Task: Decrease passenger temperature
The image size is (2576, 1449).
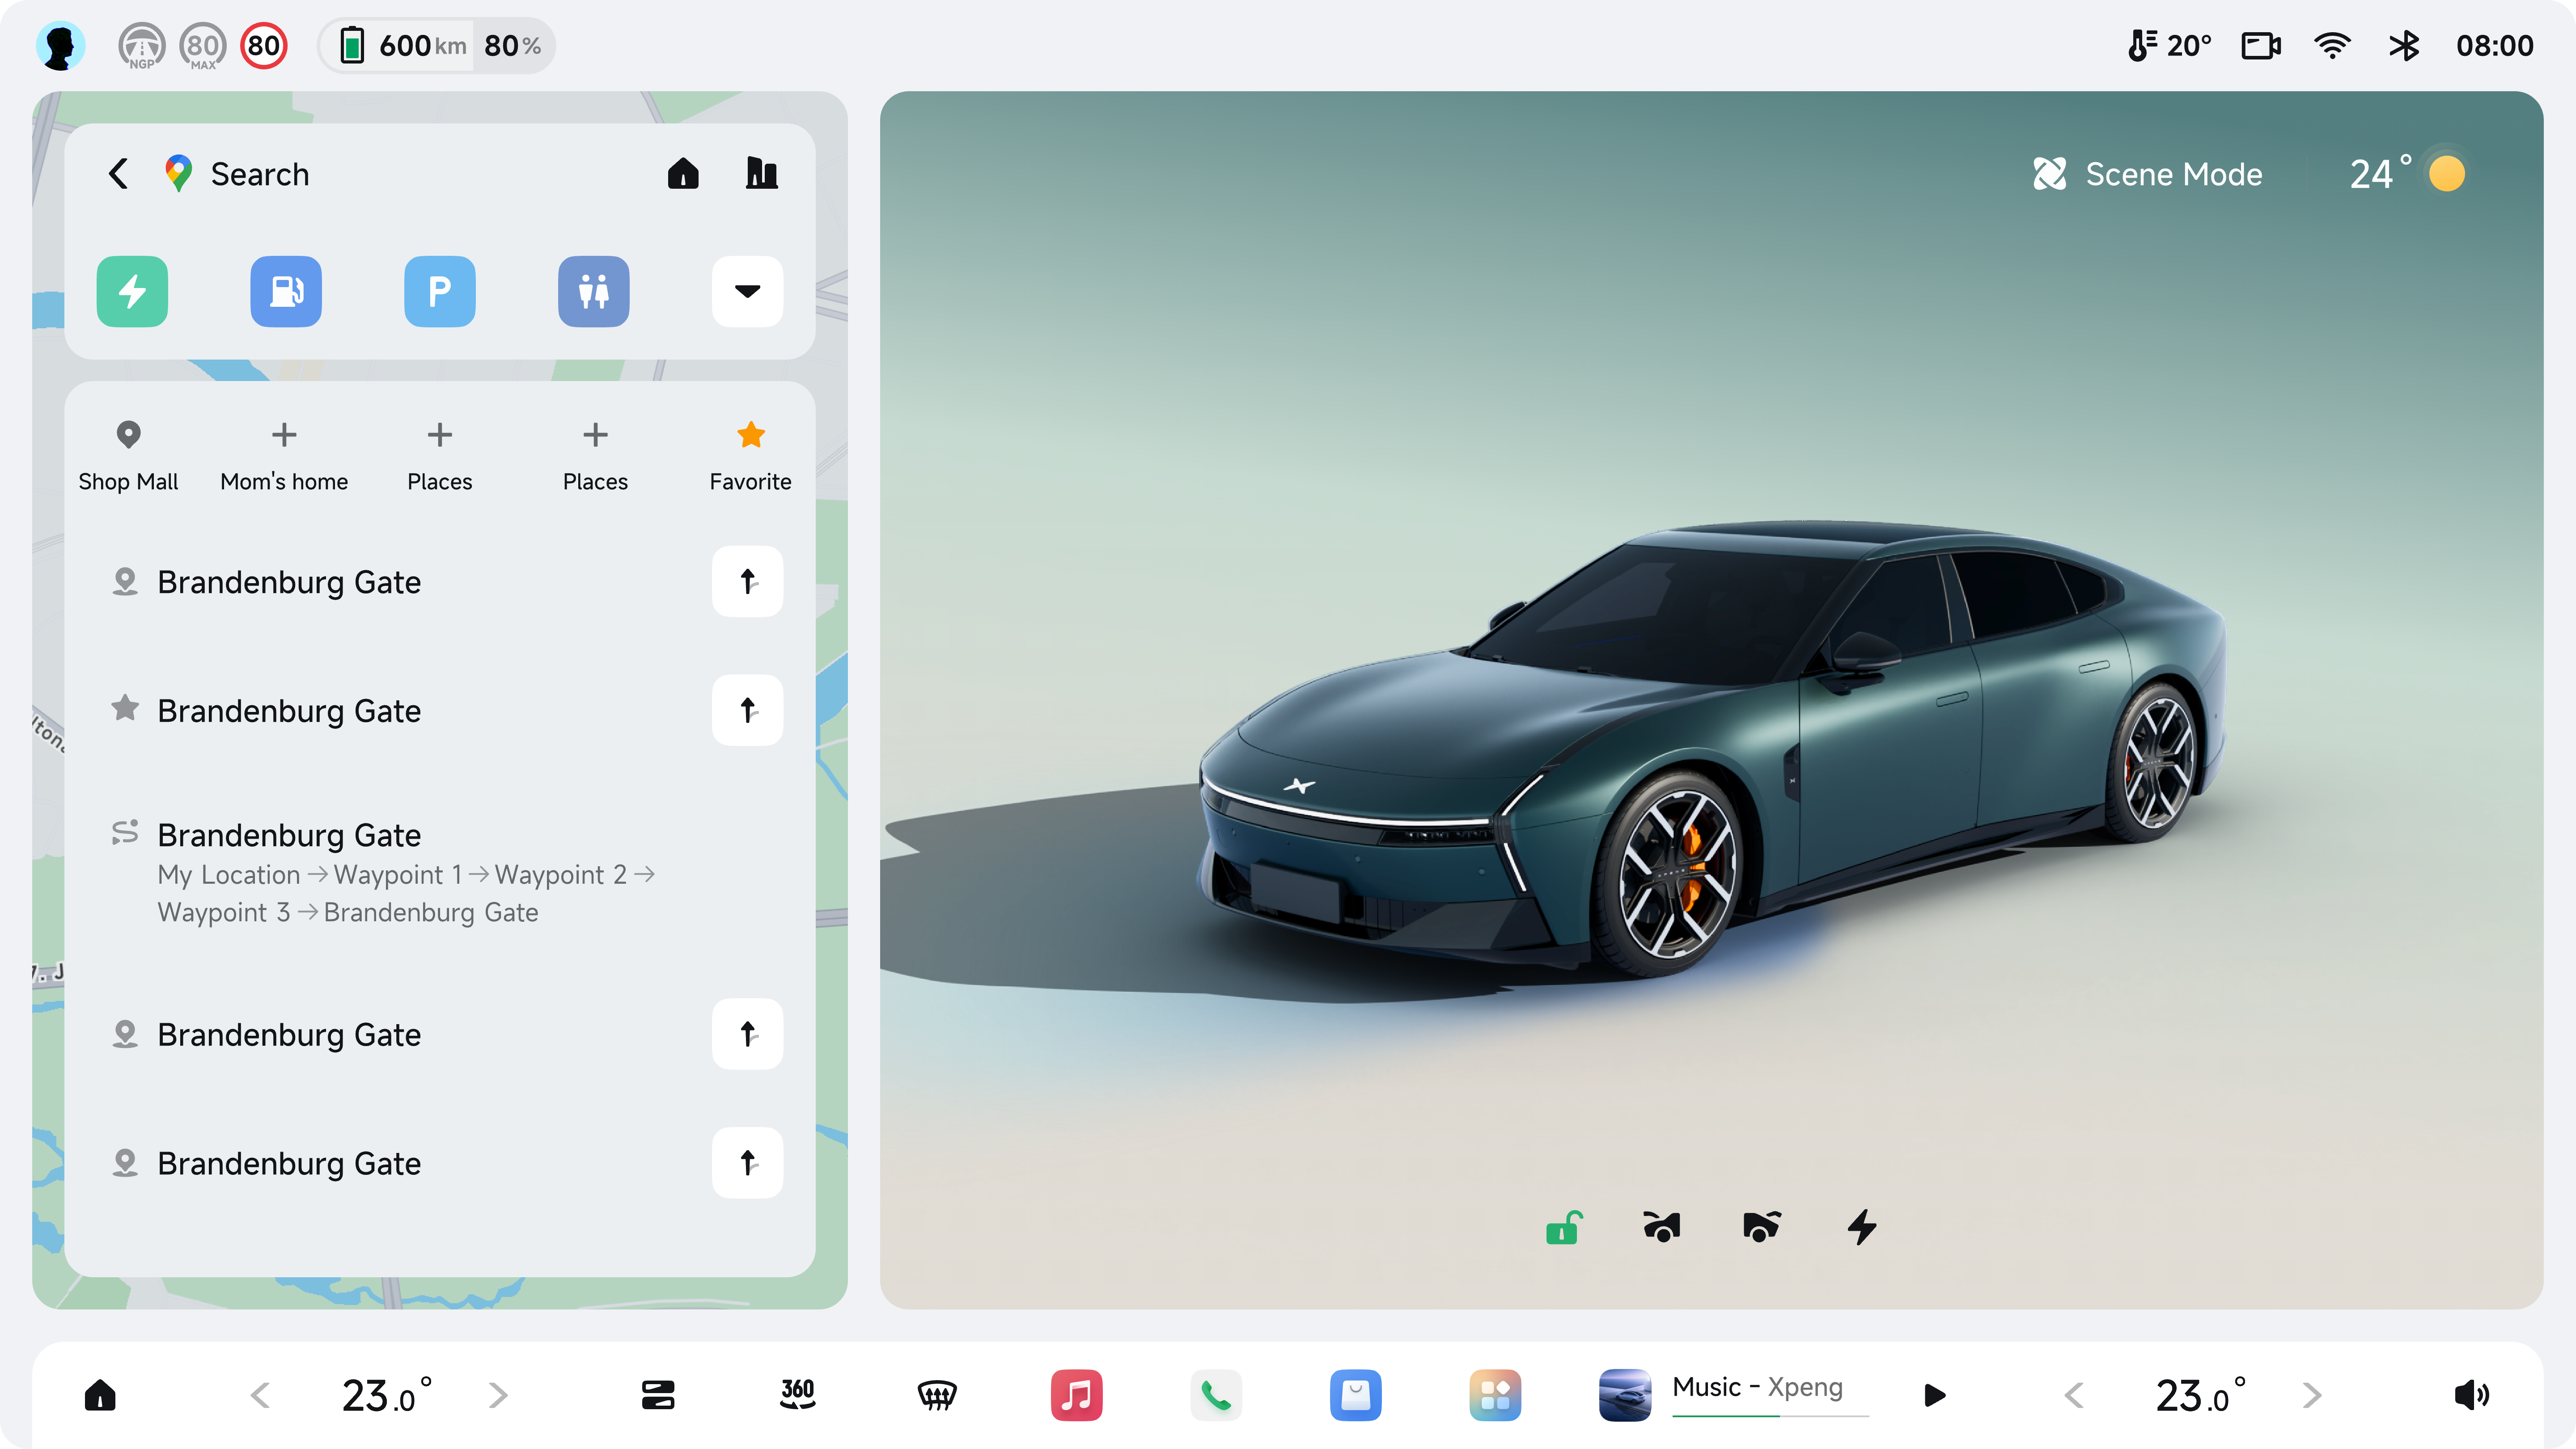Action: click(x=2074, y=1395)
